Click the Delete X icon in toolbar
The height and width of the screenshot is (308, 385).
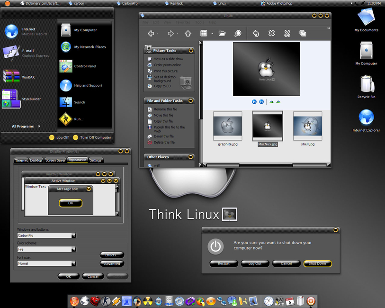pyautogui.click(x=271, y=33)
